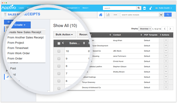Focus the top header search field
The width and height of the screenshot is (177, 103).
click(120, 8)
